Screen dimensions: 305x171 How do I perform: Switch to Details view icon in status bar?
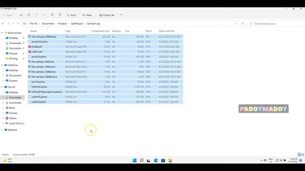[x=299, y=154]
